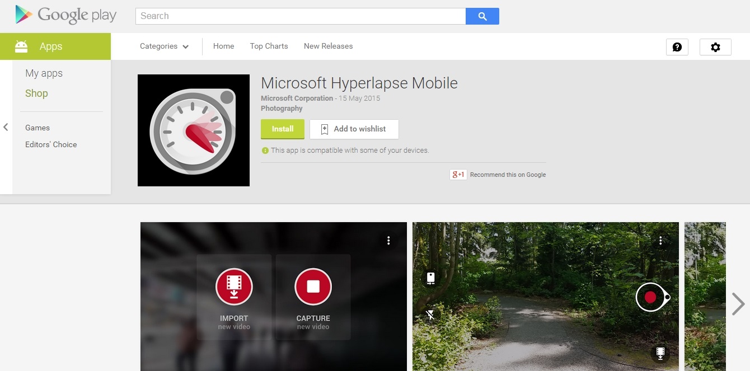Click the g+1 Recommend on Google icon
Screen dimensions: 750x371
tap(458, 174)
